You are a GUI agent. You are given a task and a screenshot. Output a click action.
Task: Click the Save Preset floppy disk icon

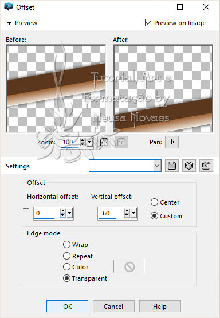coord(172,166)
